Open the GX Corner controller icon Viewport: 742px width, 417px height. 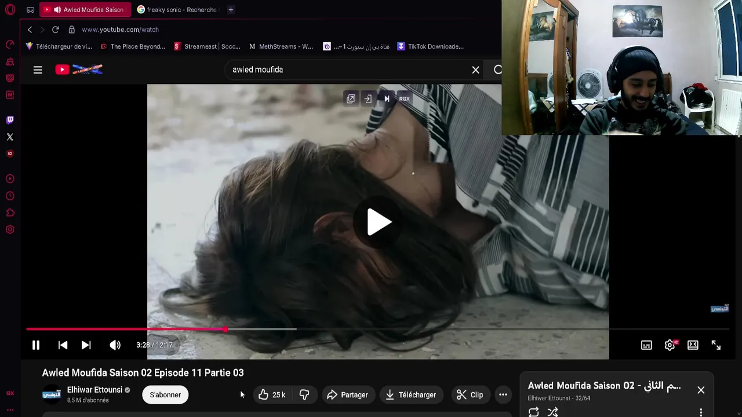coord(31,10)
